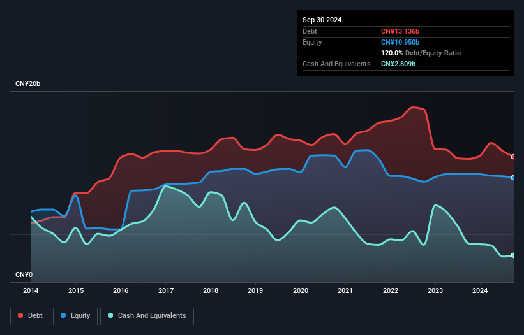Viewport: 524px width, 335px height.
Task: Click the 2022 x-axis label
Action: [x=391, y=290]
